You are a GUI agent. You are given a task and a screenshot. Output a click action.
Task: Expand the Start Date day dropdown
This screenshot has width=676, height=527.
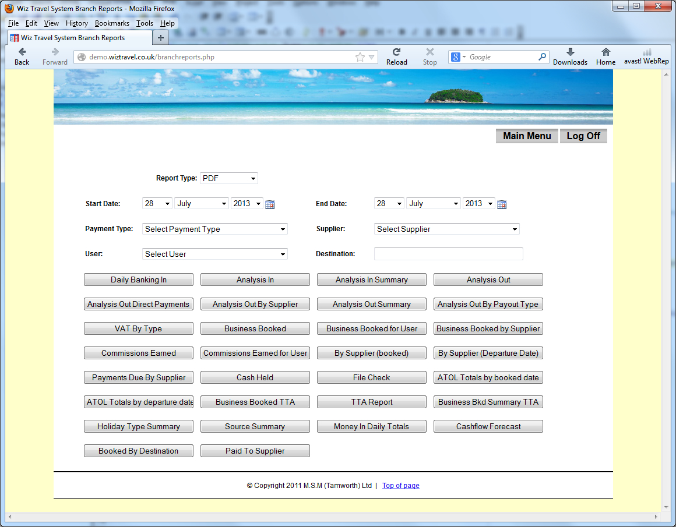[157, 203]
